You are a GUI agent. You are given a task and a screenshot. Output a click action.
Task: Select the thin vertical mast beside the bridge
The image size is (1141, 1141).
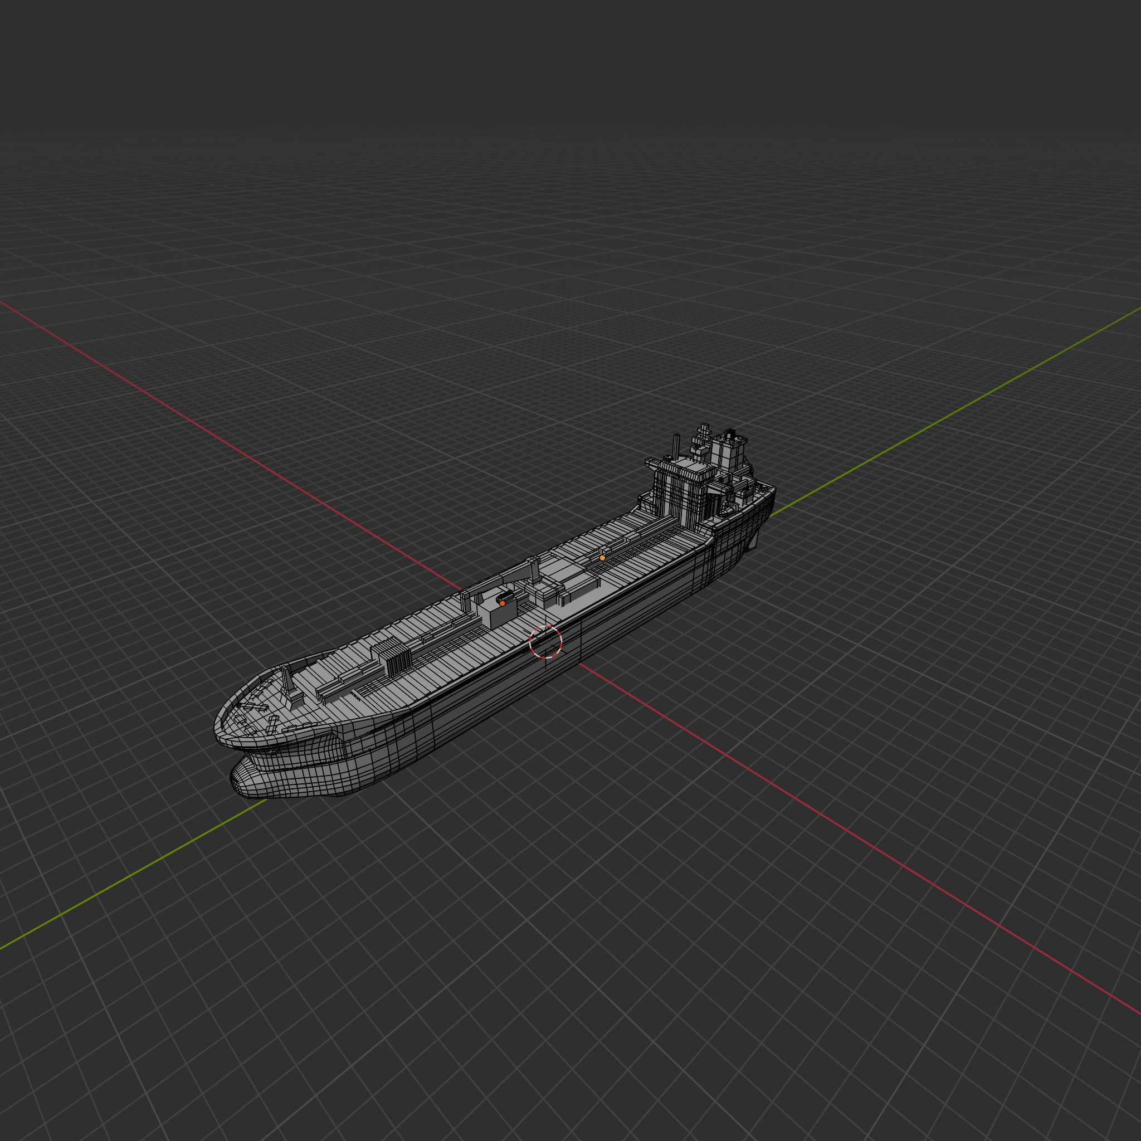(677, 446)
